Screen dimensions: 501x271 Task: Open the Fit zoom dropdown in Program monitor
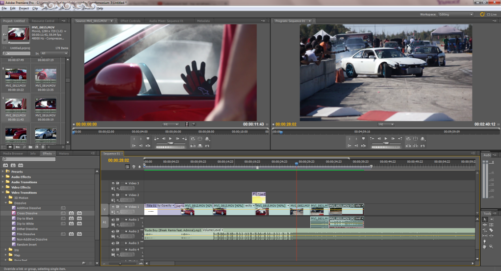click(386, 124)
